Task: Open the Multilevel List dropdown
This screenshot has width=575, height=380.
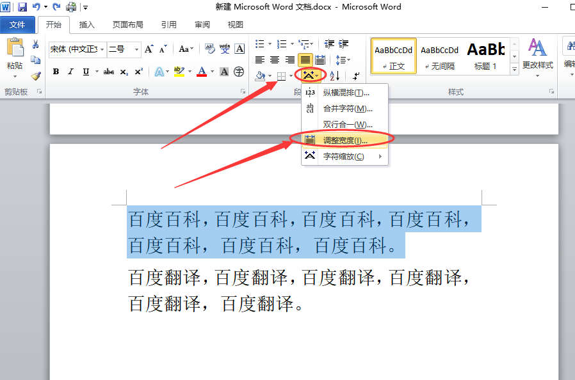Action: (306, 44)
